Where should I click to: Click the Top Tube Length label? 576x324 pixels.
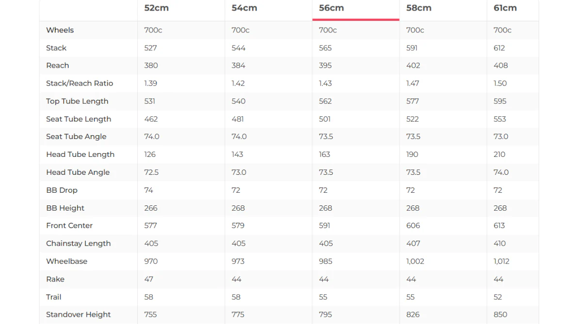coord(77,101)
